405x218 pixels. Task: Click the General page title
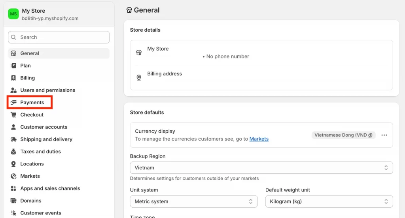(146, 10)
